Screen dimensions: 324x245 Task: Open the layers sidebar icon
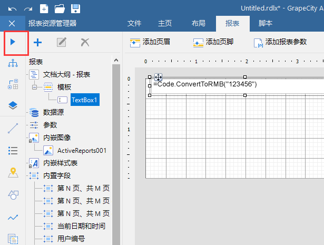click(13, 105)
